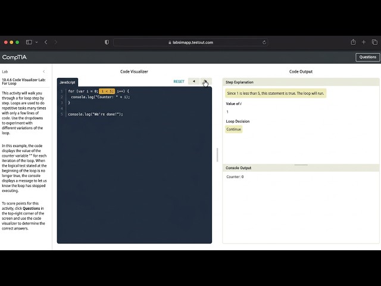Open the Questions panel
Viewport: 381px width, 286px height.
[x=368, y=57]
